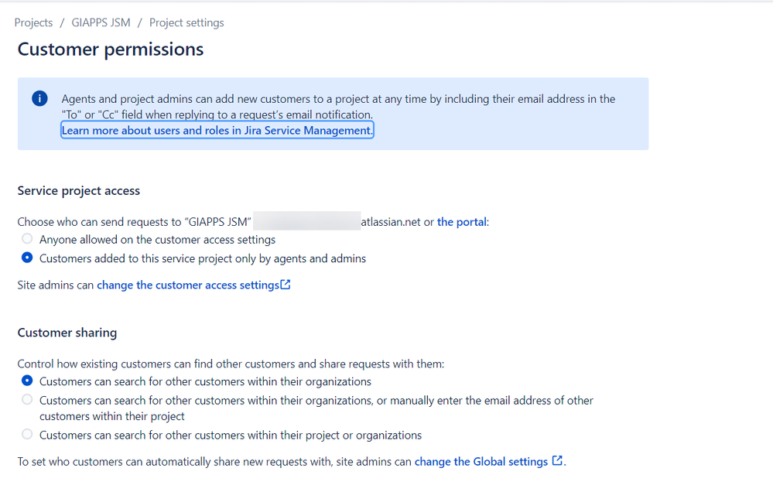Select Customers added only by agents and admins

pos(27,258)
